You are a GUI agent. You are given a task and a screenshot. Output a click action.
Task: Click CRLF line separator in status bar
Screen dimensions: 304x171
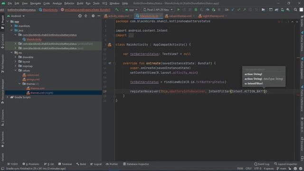pyautogui.click(x=248, y=169)
